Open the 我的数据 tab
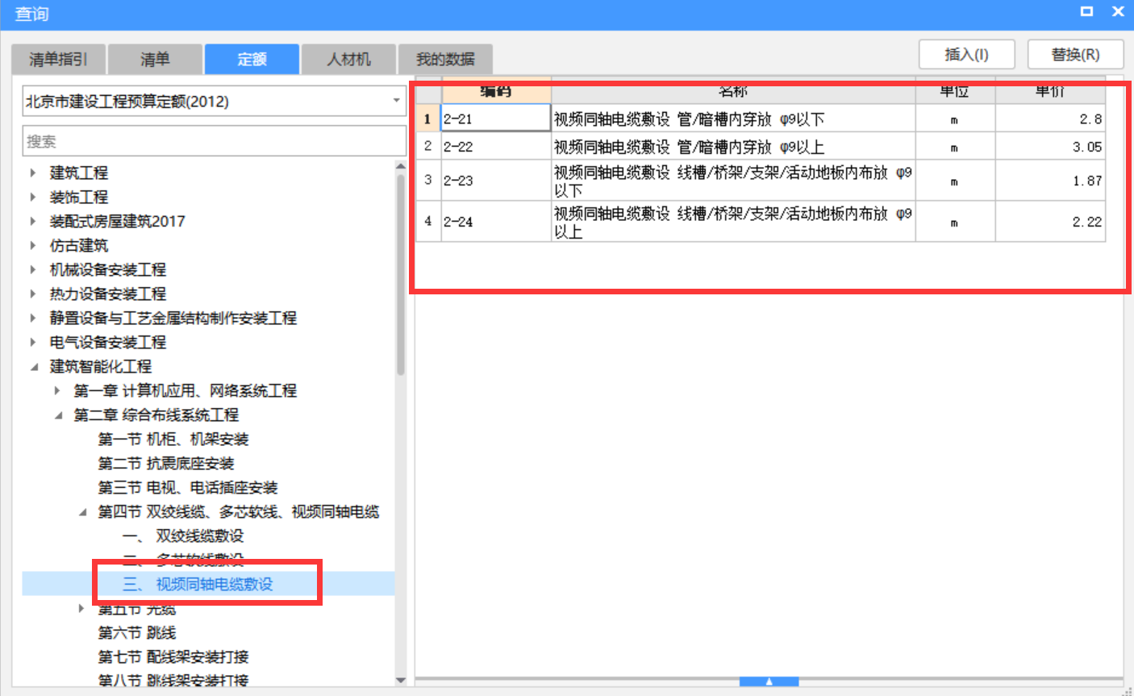 (x=445, y=59)
